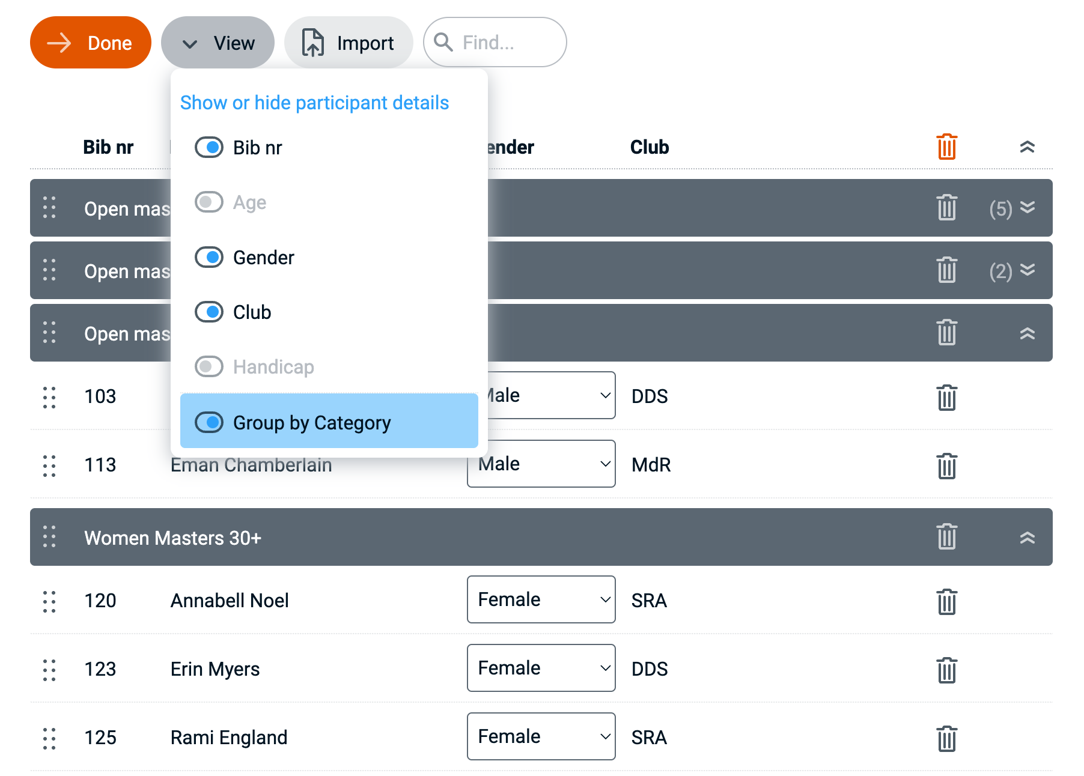Remove Annabell Noel using trash icon
This screenshot has width=1084, height=776.
946,602
